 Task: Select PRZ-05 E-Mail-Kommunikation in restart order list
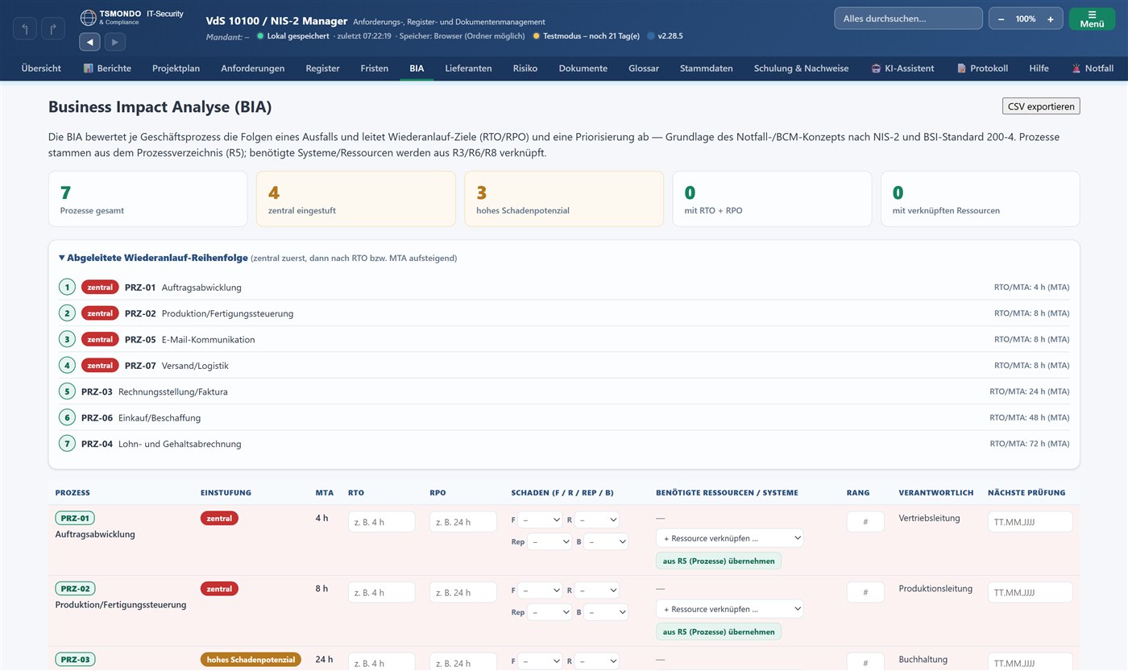pos(564,339)
